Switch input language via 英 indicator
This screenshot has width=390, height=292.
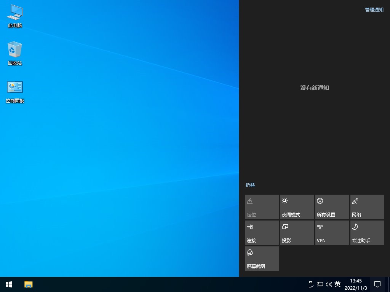[x=337, y=284]
